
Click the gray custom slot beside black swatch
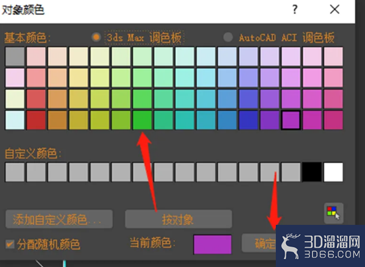pyautogui.click(x=291, y=172)
